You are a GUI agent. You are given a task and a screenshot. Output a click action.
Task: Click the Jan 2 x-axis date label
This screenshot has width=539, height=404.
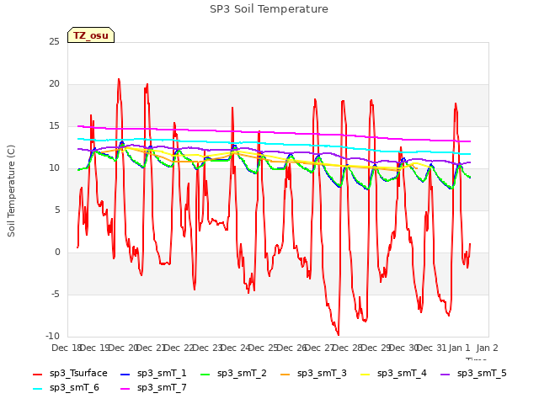pyautogui.click(x=488, y=348)
